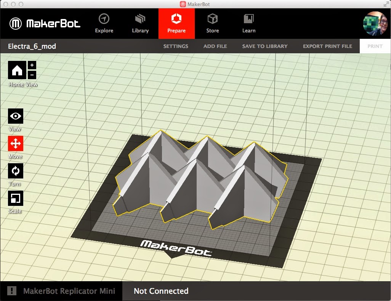Select the Scale tool
Screen dimensions: 391x301
(x=16, y=198)
